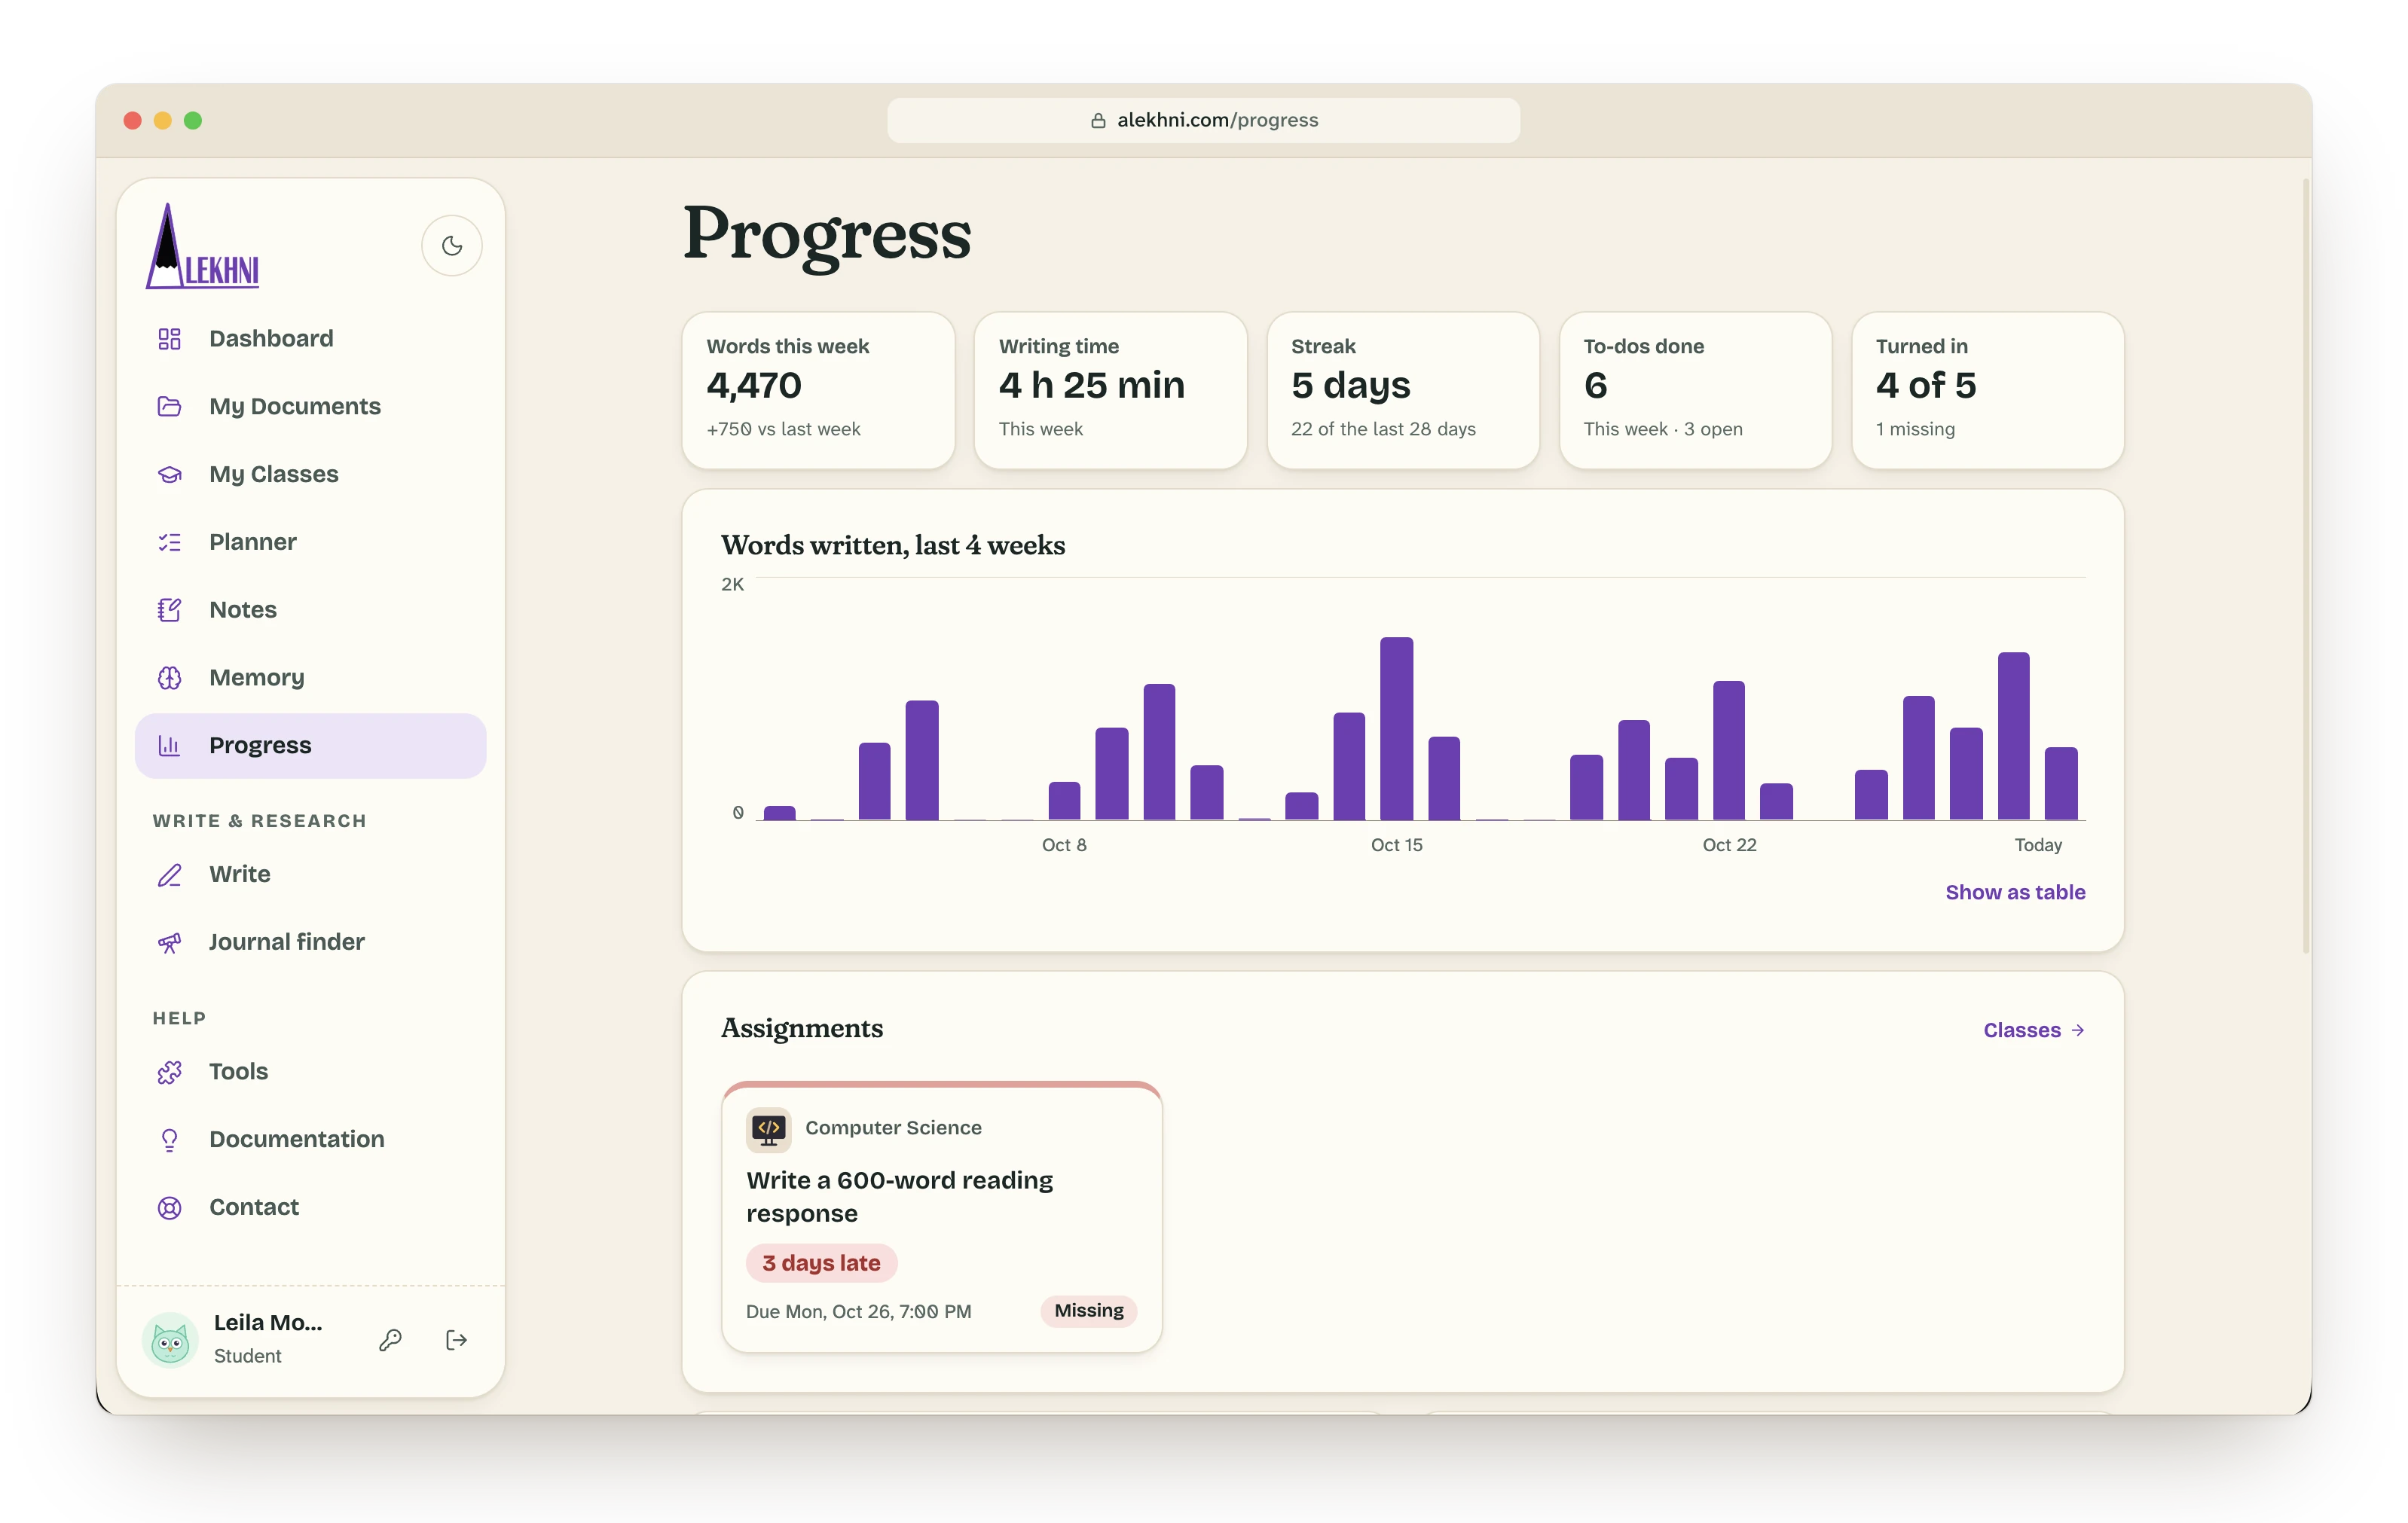Click the Words this week card

(818, 390)
